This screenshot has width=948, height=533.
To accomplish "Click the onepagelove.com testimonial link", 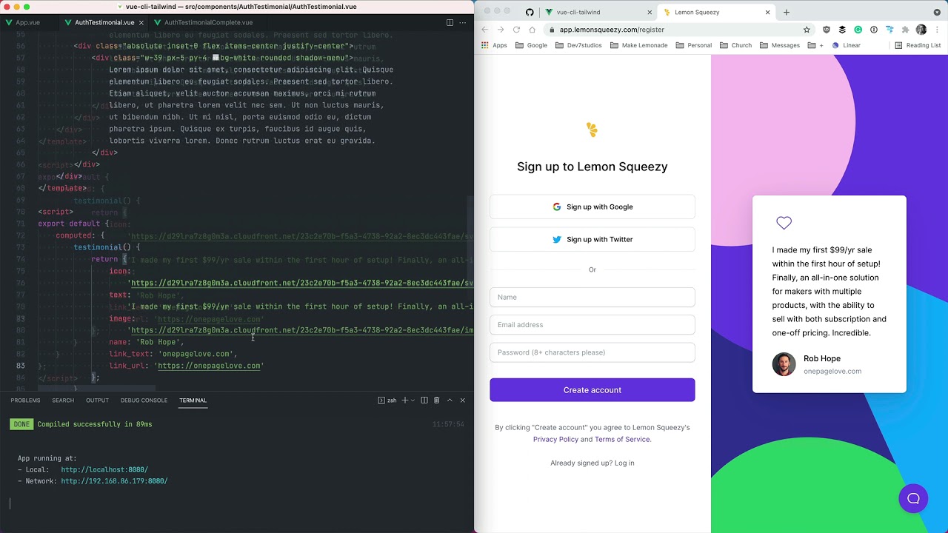I will [x=832, y=371].
